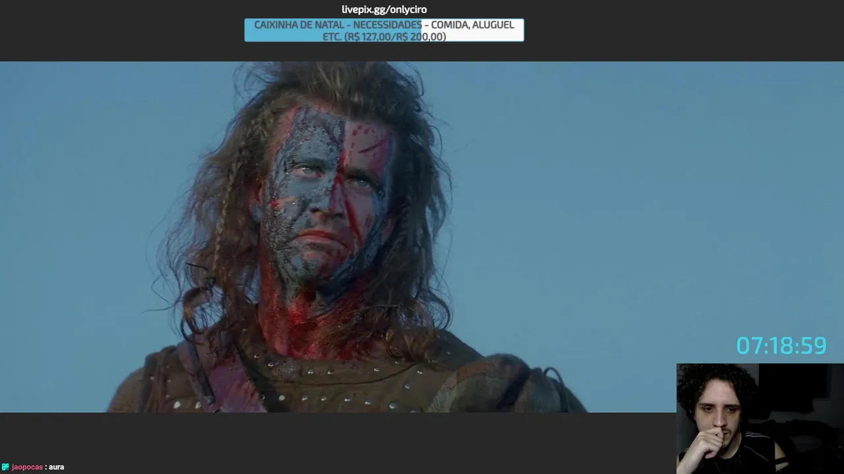The width and height of the screenshot is (844, 474).
Task: Click the chat badge icon beside jaopocas
Action: [5, 467]
